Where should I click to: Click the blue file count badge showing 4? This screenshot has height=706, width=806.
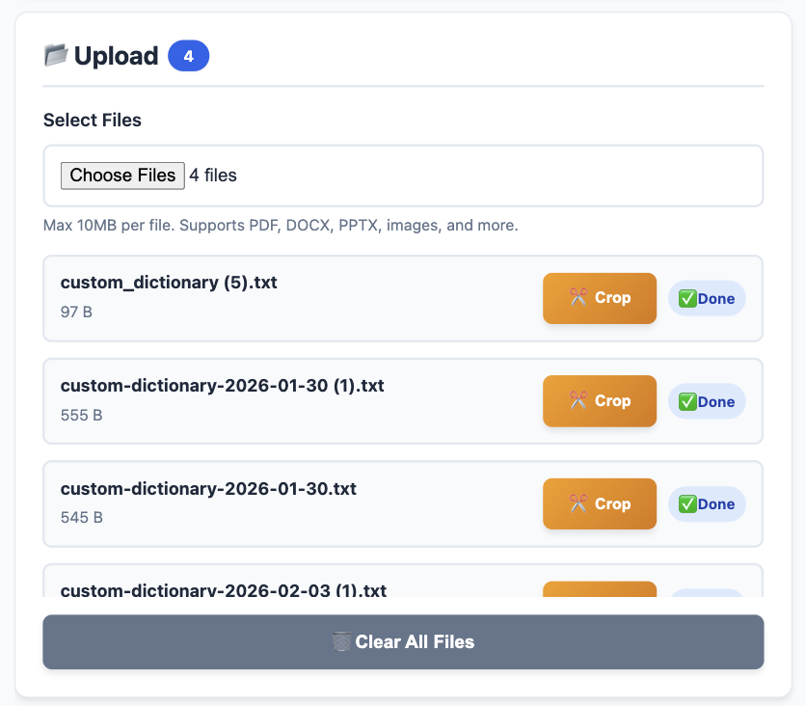point(189,56)
